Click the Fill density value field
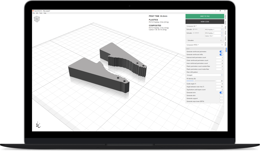The height and width of the screenshot is (152, 260). click(219, 81)
